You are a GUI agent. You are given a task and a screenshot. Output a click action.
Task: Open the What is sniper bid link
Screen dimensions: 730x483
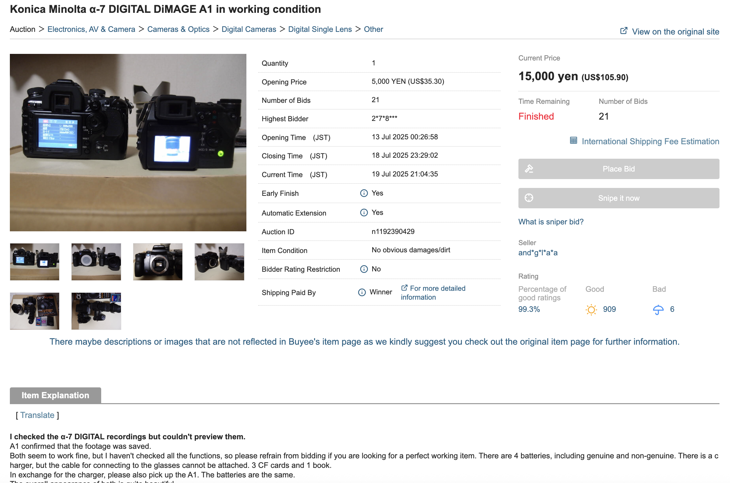pos(551,222)
